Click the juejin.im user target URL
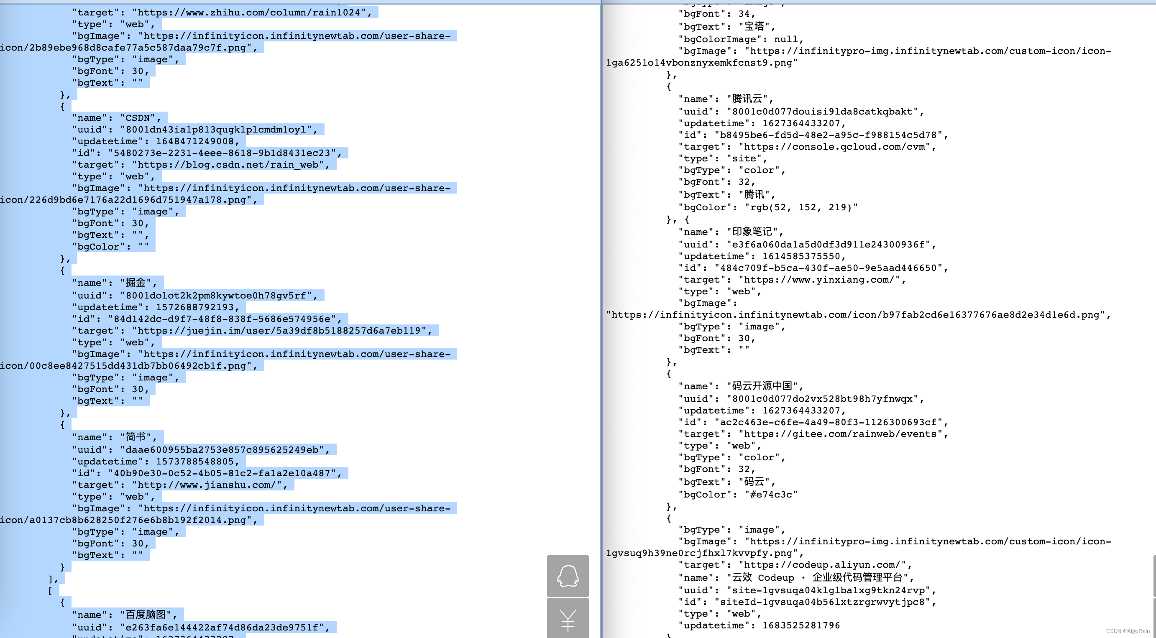 click(279, 331)
